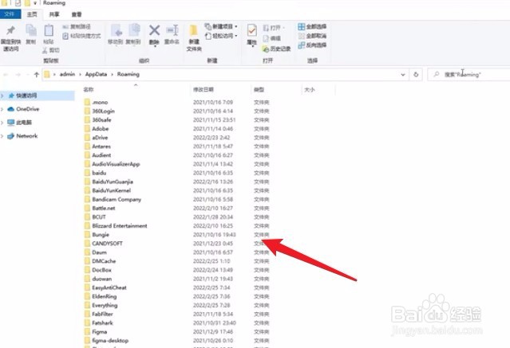Viewport: 510px width, 348px height.
Task: Select the EldenRing folder
Action: point(104,296)
